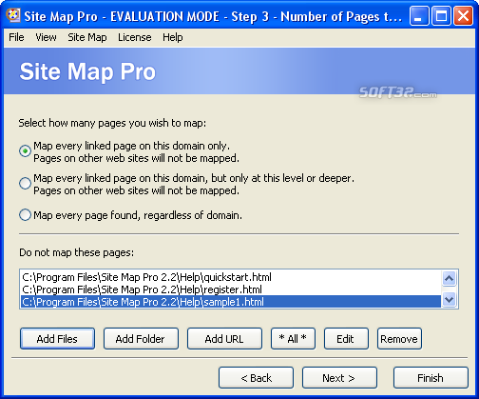Select register.html in the exclusion list
This screenshot has width=479, height=399.
click(231, 289)
